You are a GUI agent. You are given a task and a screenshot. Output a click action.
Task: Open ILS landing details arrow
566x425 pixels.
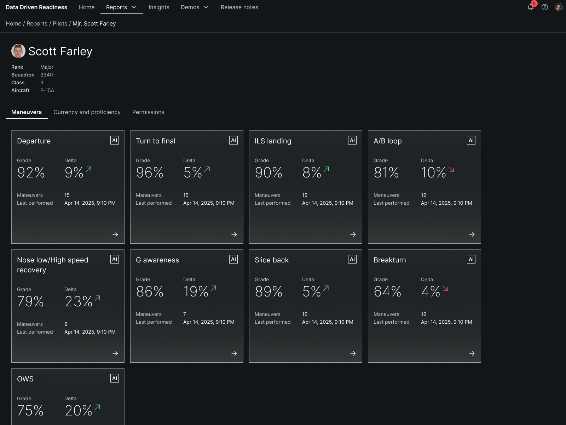353,234
